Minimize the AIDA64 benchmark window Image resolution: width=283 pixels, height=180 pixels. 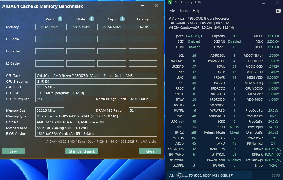[143, 5]
